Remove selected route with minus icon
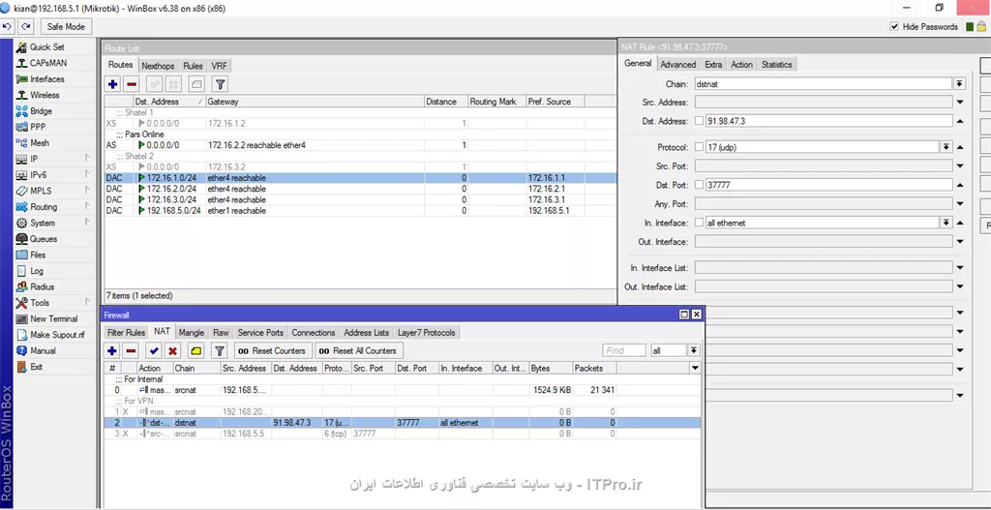This screenshot has width=991, height=510. 132,83
